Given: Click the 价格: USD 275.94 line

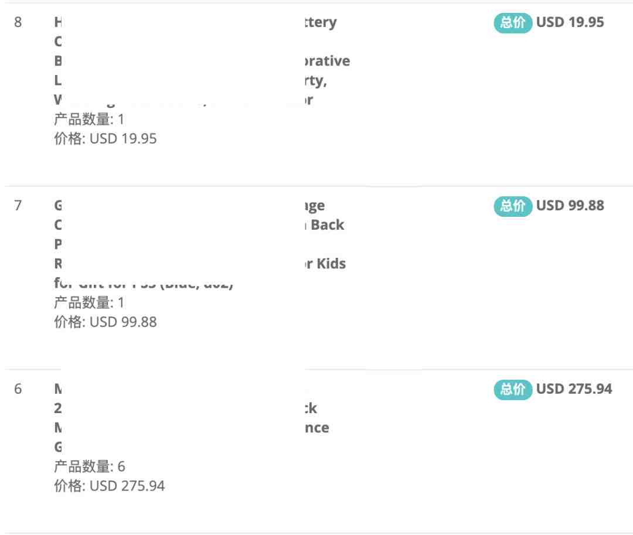Looking at the screenshot, I should [x=110, y=486].
